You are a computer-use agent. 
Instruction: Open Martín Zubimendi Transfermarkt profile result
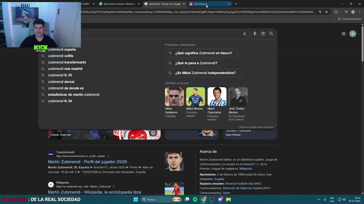click(87, 162)
